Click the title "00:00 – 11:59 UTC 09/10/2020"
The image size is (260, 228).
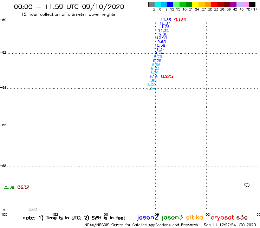pyautogui.click(x=69, y=7)
